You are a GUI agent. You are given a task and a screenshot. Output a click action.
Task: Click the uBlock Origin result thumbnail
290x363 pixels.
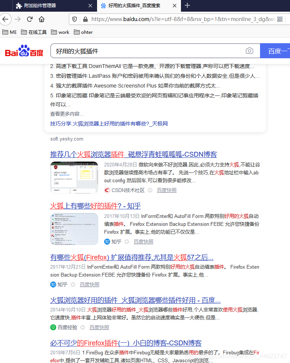[x=74, y=177]
